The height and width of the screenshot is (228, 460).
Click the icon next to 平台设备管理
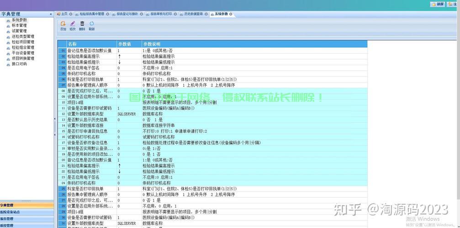[8, 53]
